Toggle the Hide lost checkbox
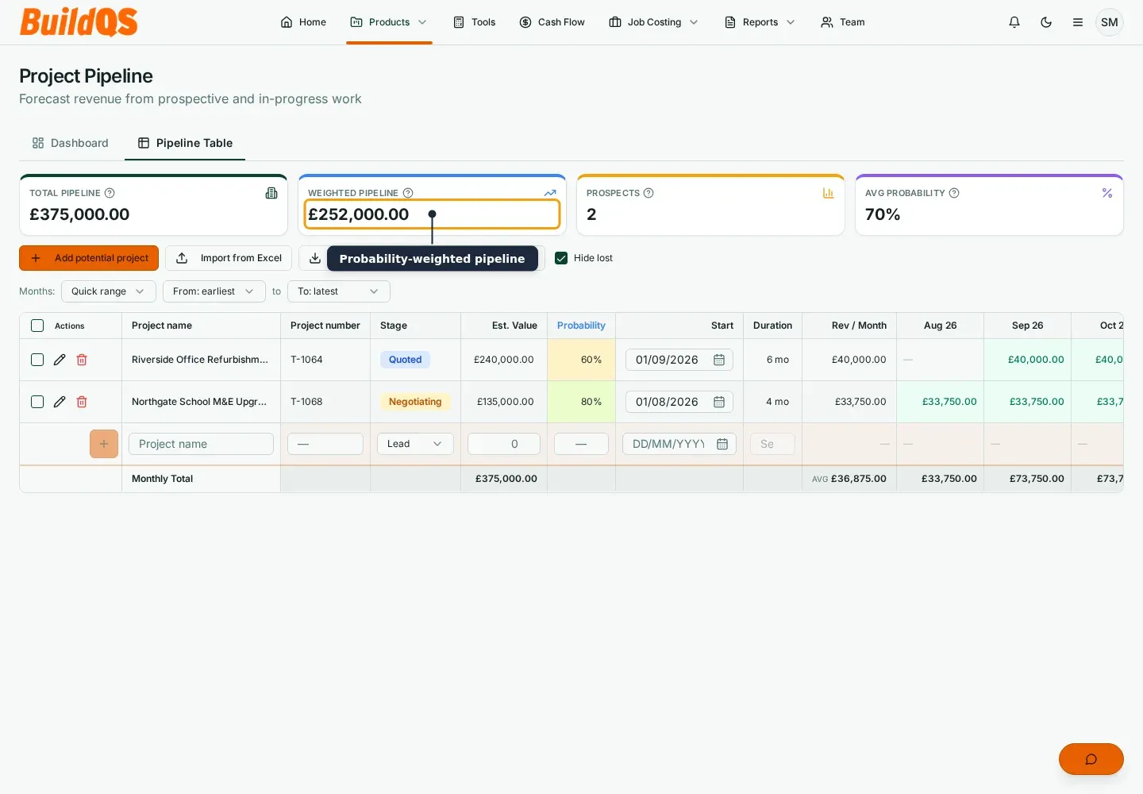This screenshot has height=794, width=1143. pos(561,258)
